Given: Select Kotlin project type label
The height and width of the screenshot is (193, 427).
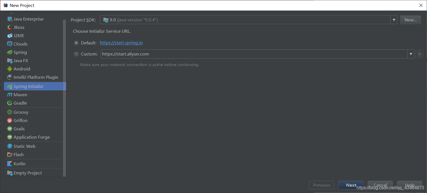Looking at the screenshot, I should click(x=19, y=164).
